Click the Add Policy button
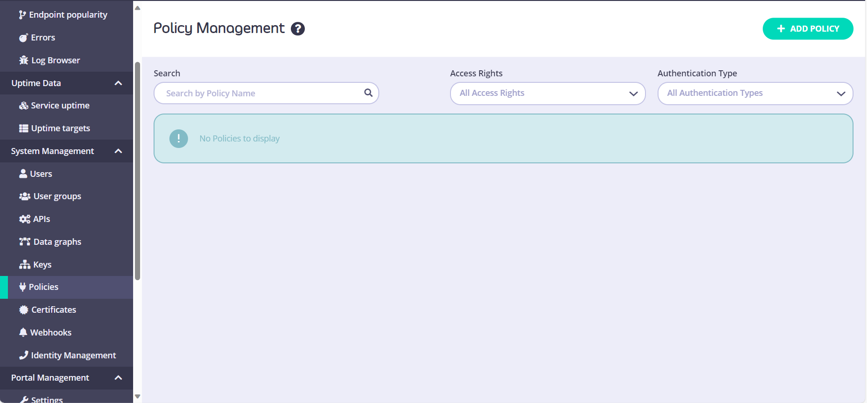This screenshot has width=867, height=403. click(807, 29)
